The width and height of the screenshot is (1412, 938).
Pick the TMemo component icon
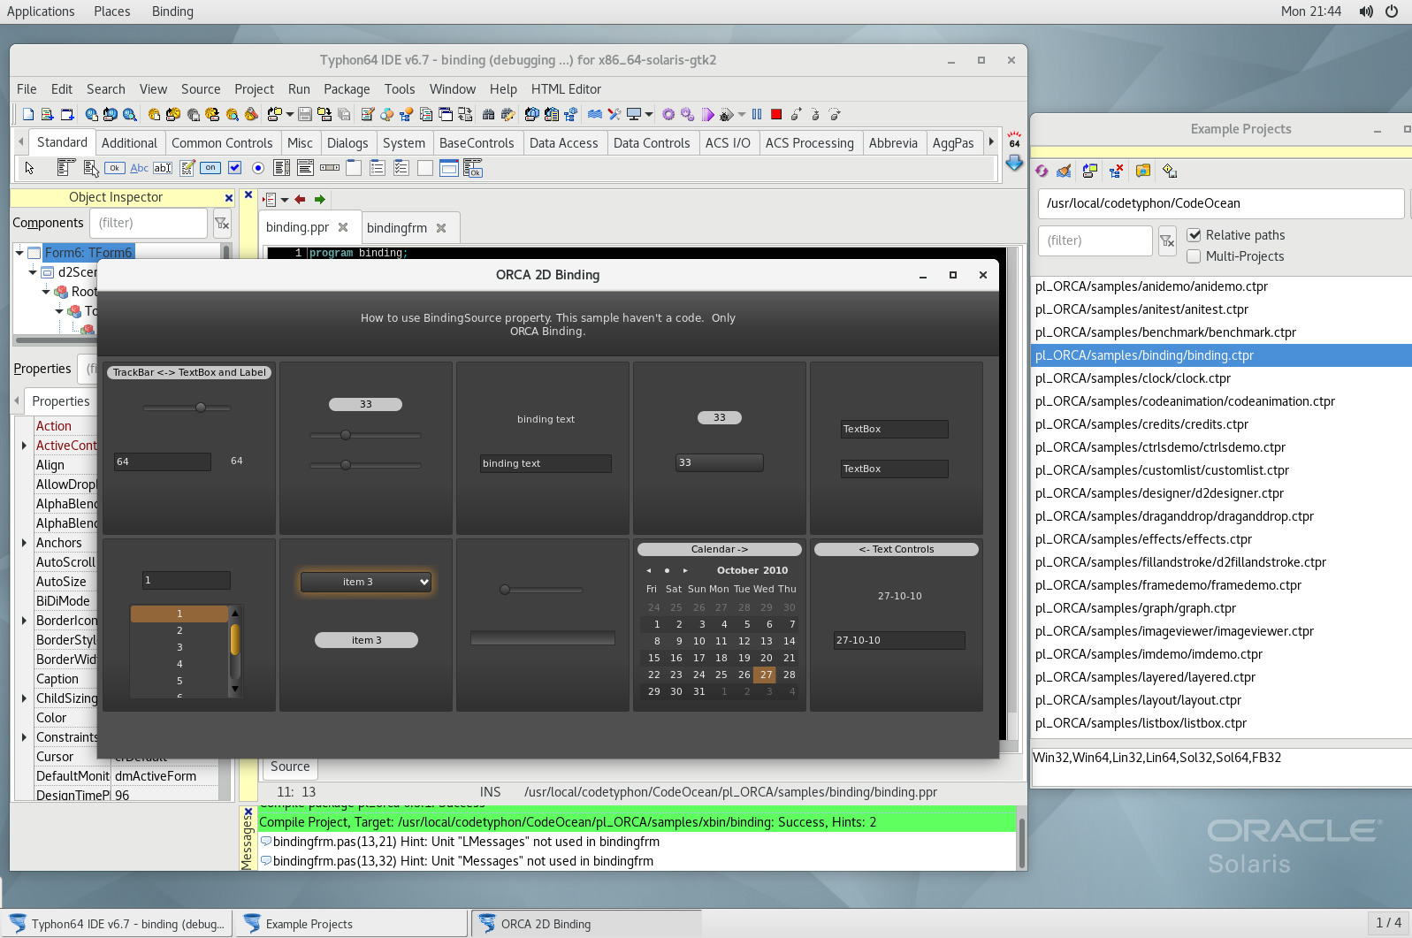[187, 168]
